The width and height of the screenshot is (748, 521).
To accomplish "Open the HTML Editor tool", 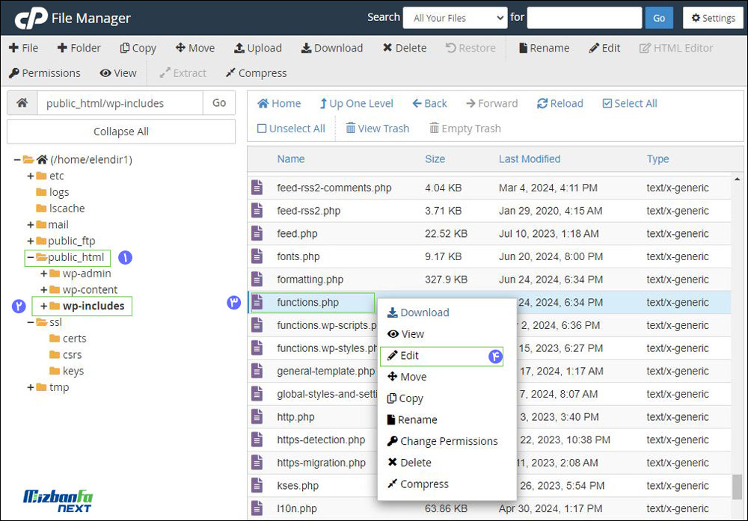I will coord(676,48).
